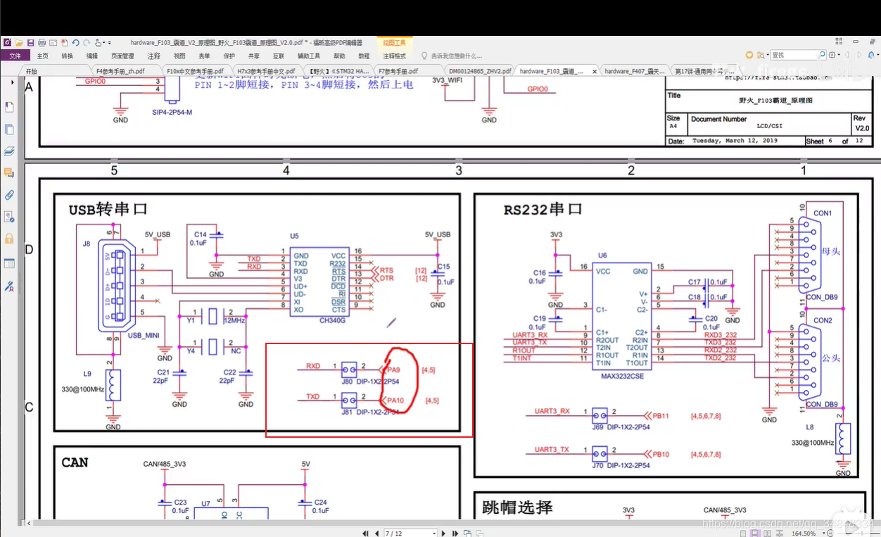Open the 转换 ribbon tab
The image size is (881, 537).
tap(67, 56)
